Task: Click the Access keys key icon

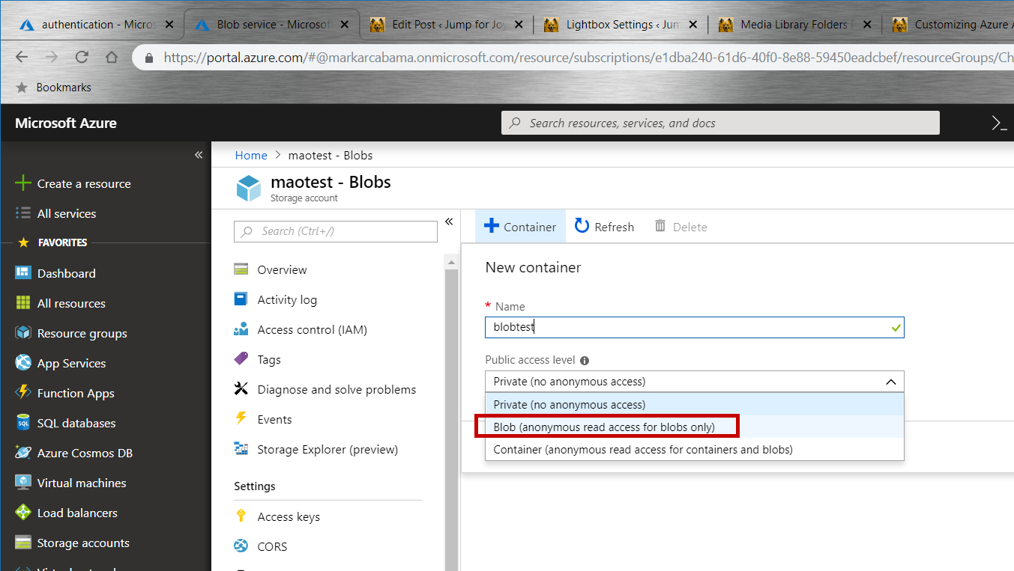Action: click(241, 516)
